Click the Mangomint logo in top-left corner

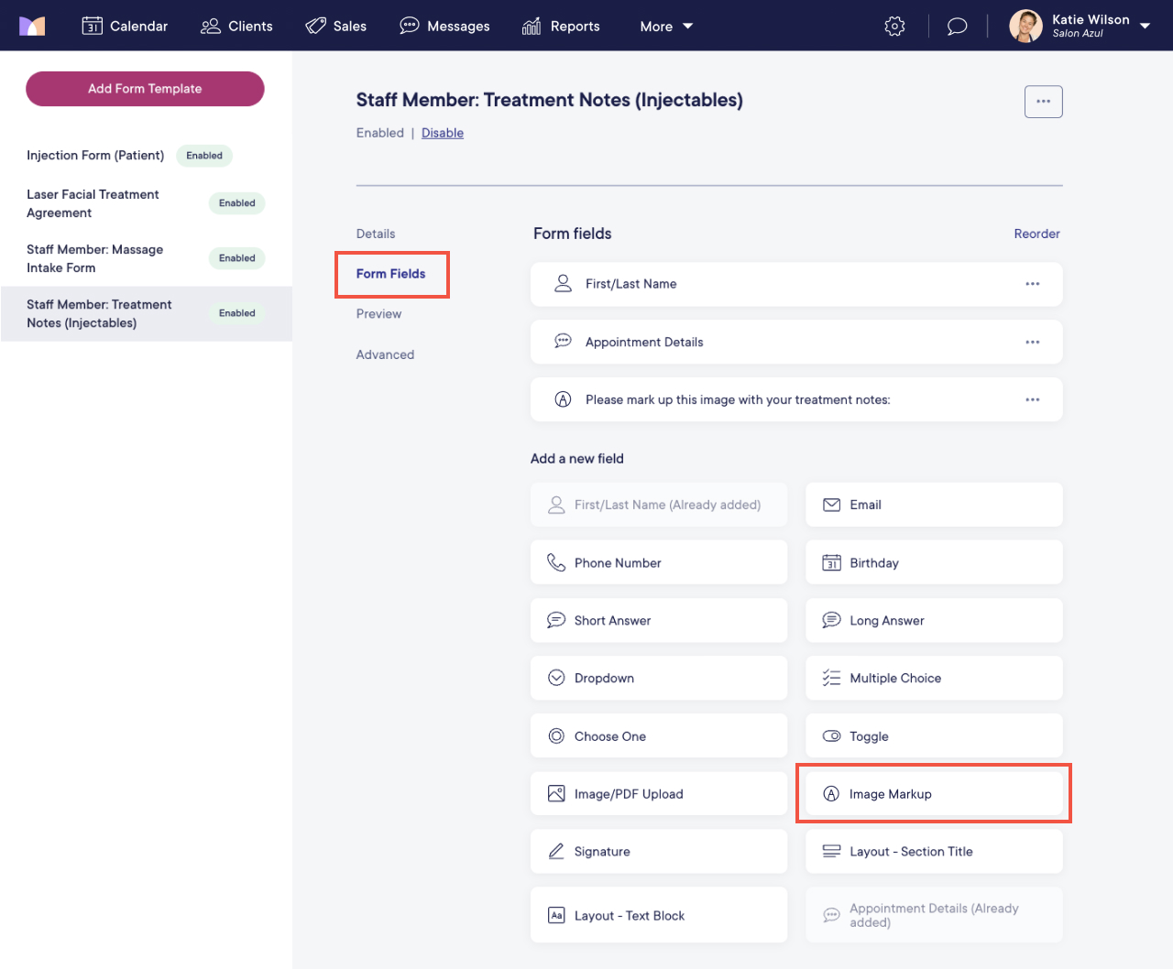pyautogui.click(x=32, y=25)
